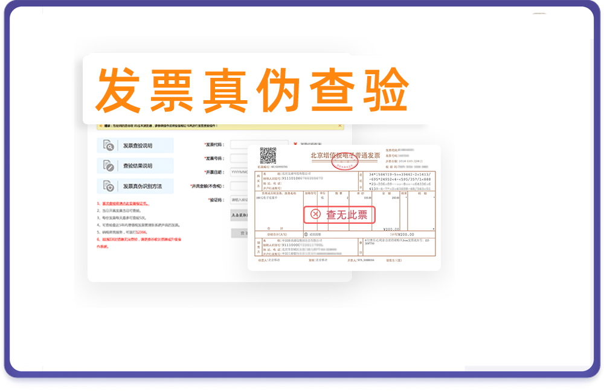The width and height of the screenshot is (604, 391).
Task: Open the 发票真伪识别方法 guide
Action: pos(137,185)
